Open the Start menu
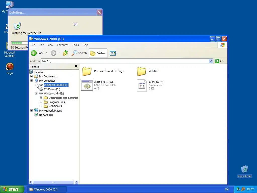 coord(12,189)
